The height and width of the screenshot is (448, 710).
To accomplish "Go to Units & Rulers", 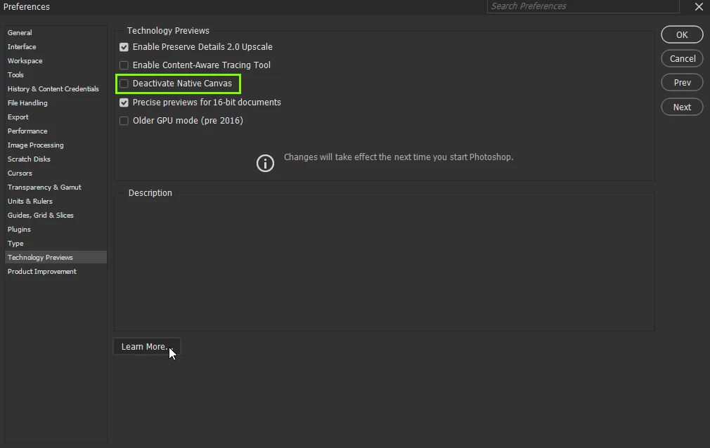I will pos(56,201).
